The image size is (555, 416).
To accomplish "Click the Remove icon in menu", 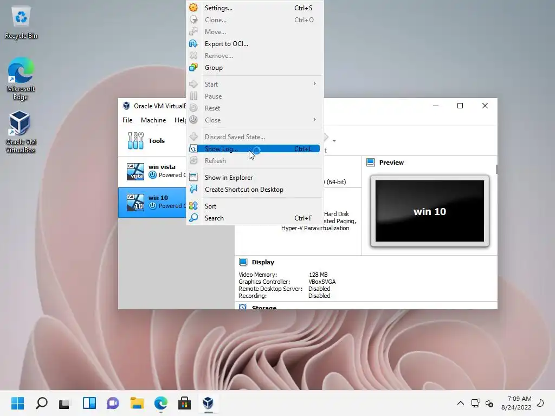I will coord(193,55).
